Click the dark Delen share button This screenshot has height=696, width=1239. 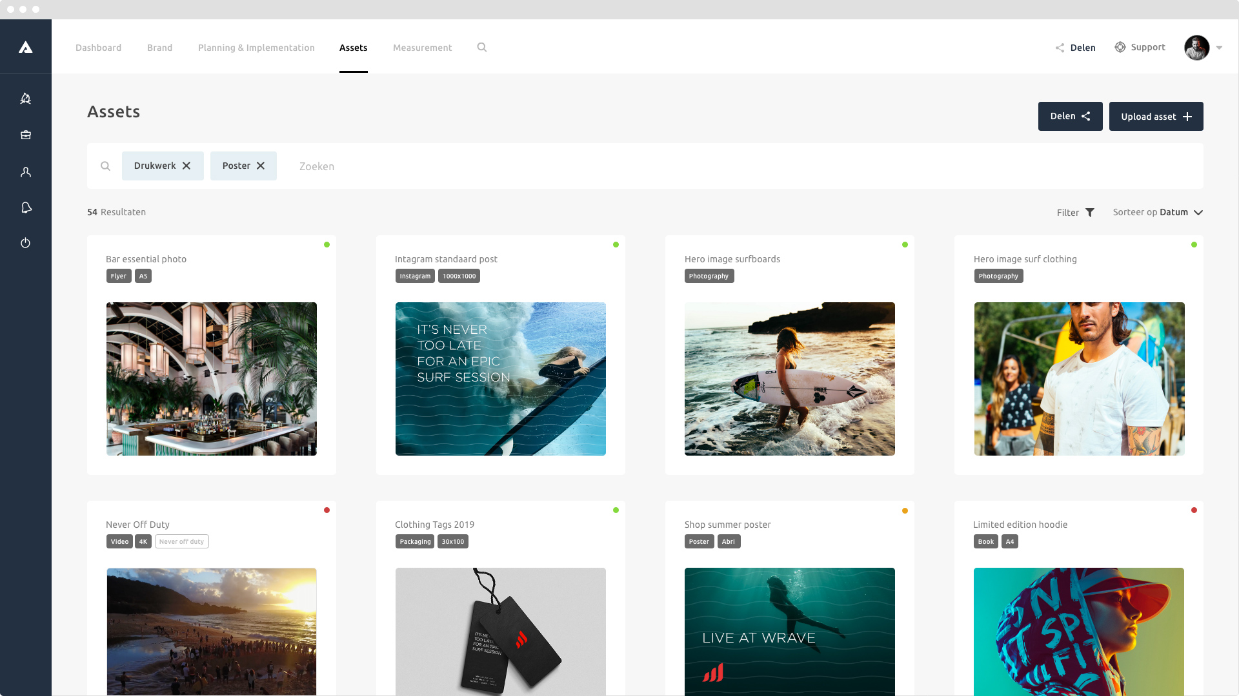coord(1071,116)
